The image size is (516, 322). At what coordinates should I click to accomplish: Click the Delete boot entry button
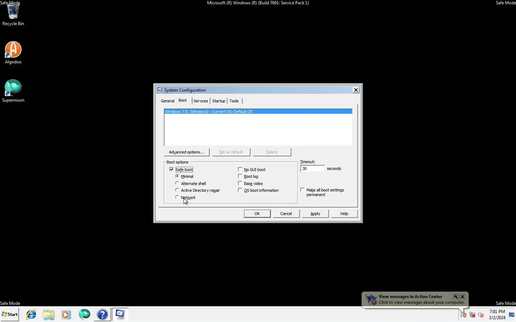pyautogui.click(x=272, y=152)
